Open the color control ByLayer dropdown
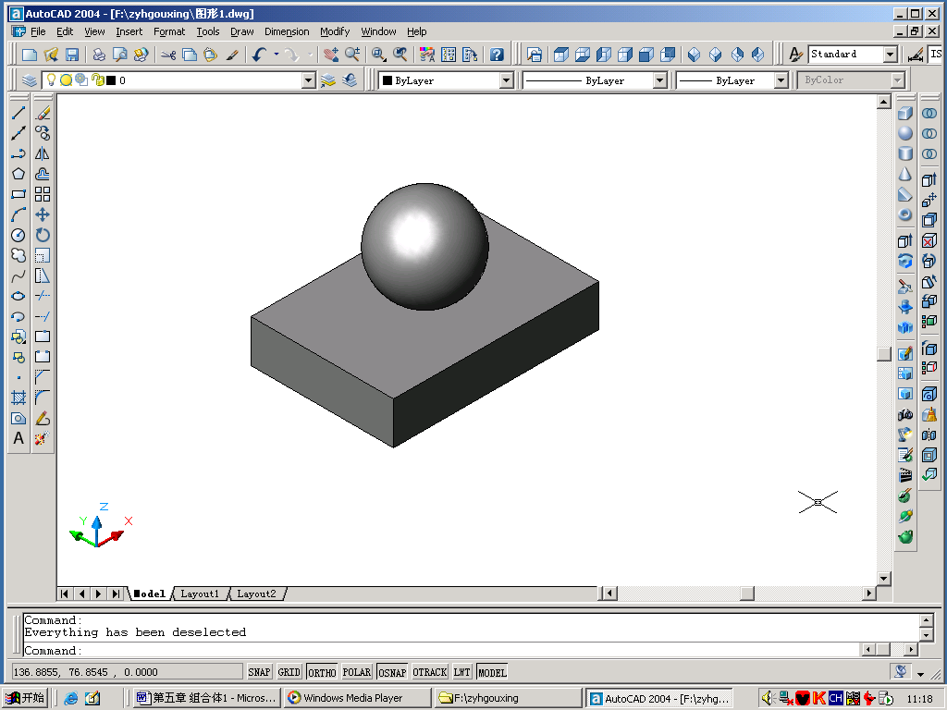 pyautogui.click(x=507, y=80)
